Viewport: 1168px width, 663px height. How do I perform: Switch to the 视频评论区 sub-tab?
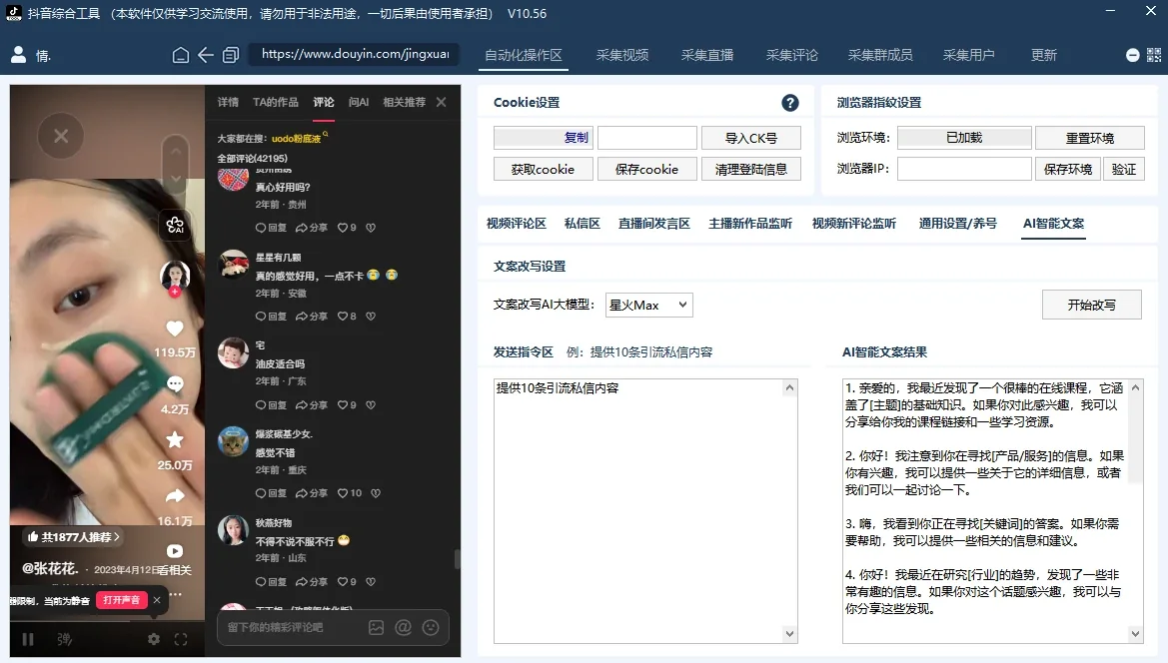click(x=517, y=224)
